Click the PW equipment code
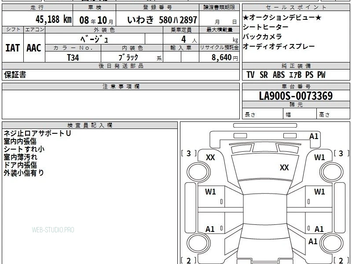Viewport: 352px width, 264px height. (321, 75)
